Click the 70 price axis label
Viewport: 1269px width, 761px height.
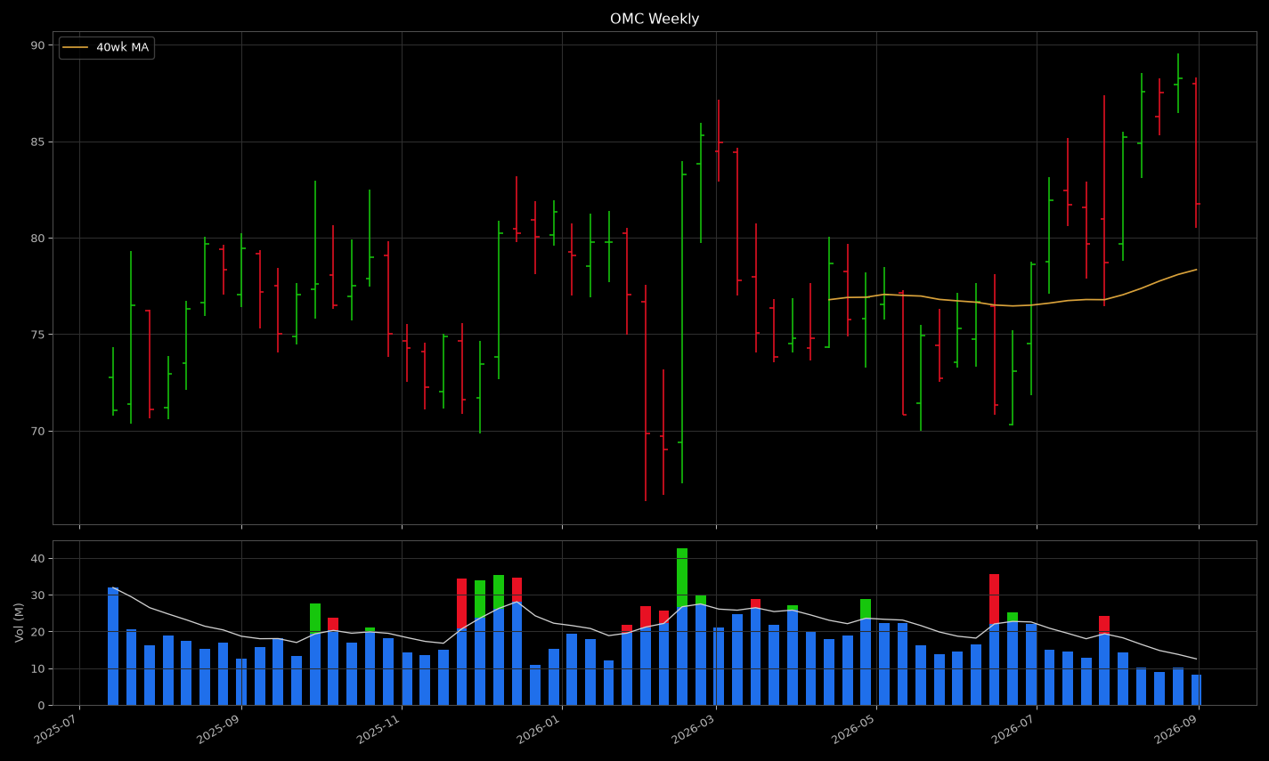click(x=37, y=431)
